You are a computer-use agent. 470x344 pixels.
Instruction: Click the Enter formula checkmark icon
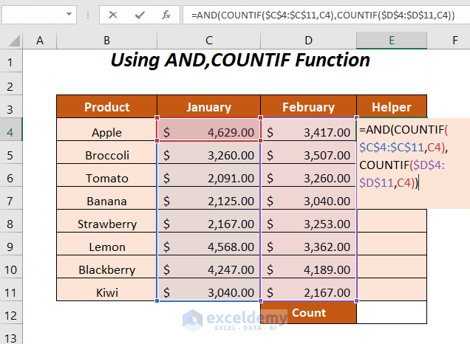[x=139, y=14]
